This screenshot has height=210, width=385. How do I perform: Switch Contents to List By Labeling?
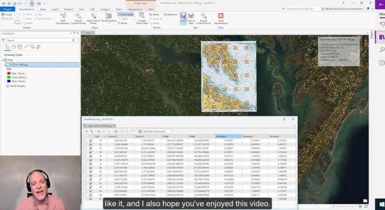tap(38, 46)
